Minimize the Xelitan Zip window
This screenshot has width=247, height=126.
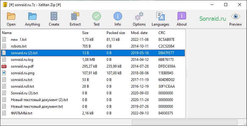coord(212,5)
